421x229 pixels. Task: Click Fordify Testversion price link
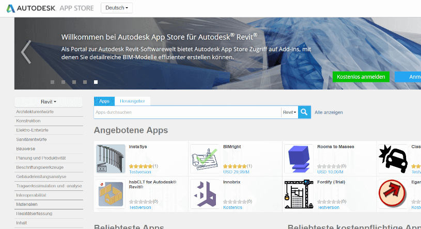tap(329, 207)
